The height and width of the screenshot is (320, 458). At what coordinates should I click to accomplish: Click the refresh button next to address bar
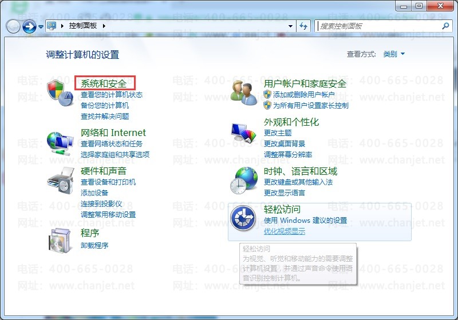click(x=303, y=26)
